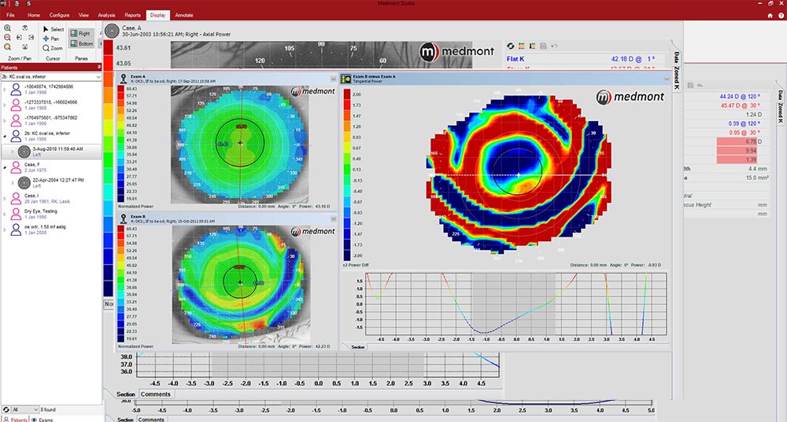Screen dimensions: 787x422
Task: Open the lower right Zoned K vertical tab
Action: click(780, 113)
